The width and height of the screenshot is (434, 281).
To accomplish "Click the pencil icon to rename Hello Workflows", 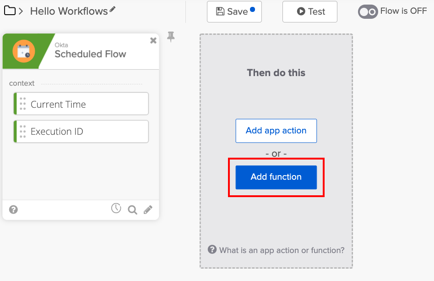I will 113,9.
